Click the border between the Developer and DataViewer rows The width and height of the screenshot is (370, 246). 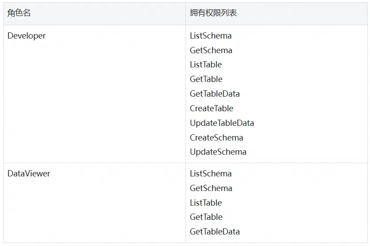pyautogui.click(x=185, y=163)
